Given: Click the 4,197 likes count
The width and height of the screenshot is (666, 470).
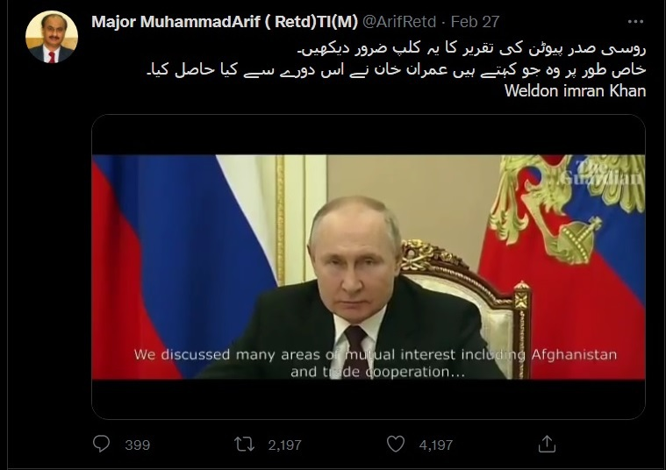Looking at the screenshot, I should [x=436, y=445].
